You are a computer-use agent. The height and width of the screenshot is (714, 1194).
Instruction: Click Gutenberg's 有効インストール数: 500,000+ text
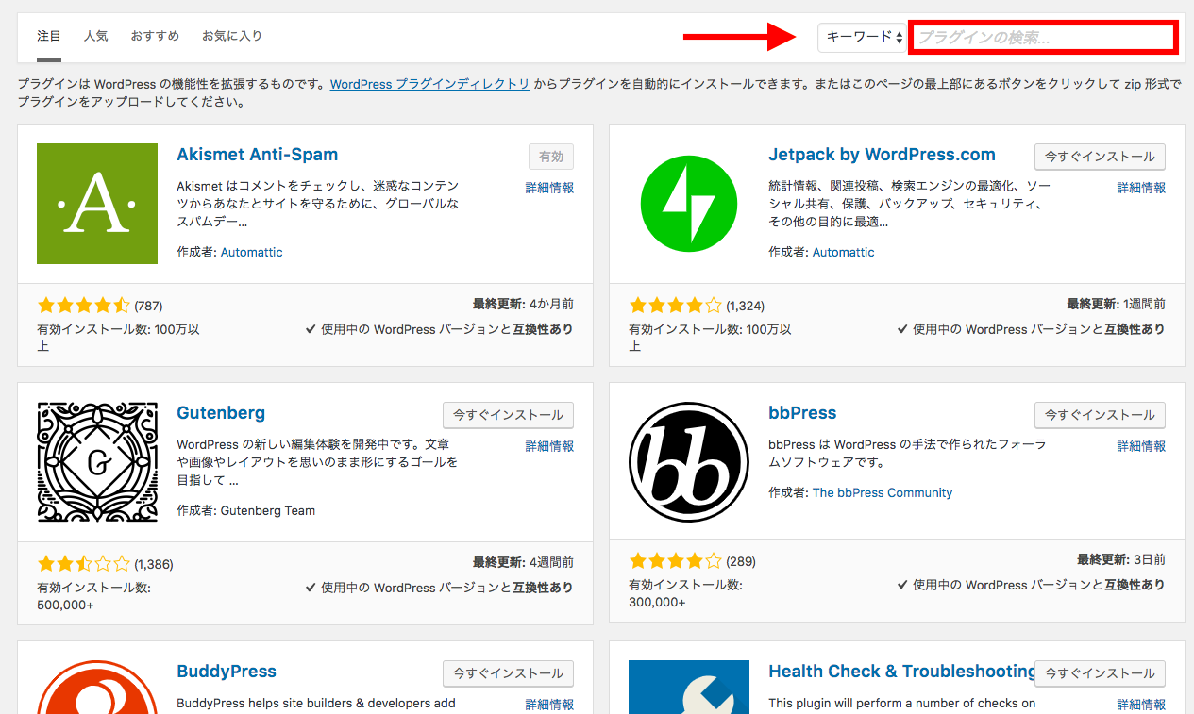pyautogui.click(x=93, y=596)
